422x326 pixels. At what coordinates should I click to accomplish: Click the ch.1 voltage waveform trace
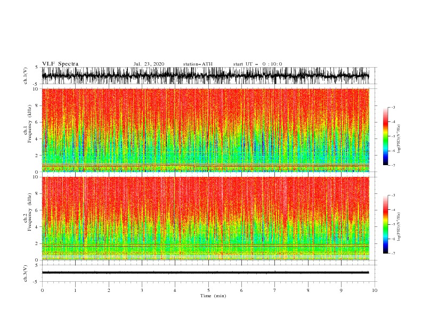pos(205,76)
